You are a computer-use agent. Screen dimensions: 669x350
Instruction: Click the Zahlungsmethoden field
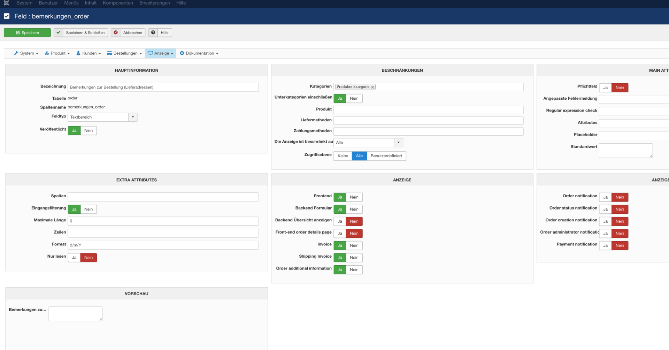coord(429,131)
